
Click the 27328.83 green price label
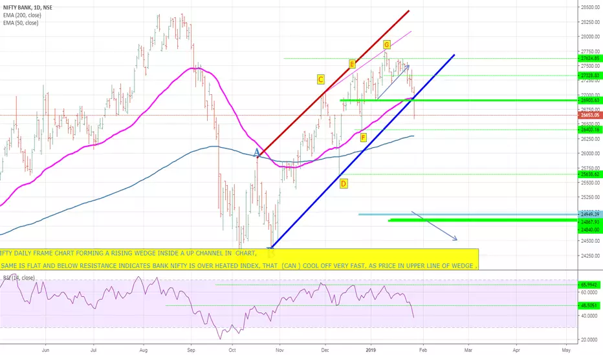(590, 76)
